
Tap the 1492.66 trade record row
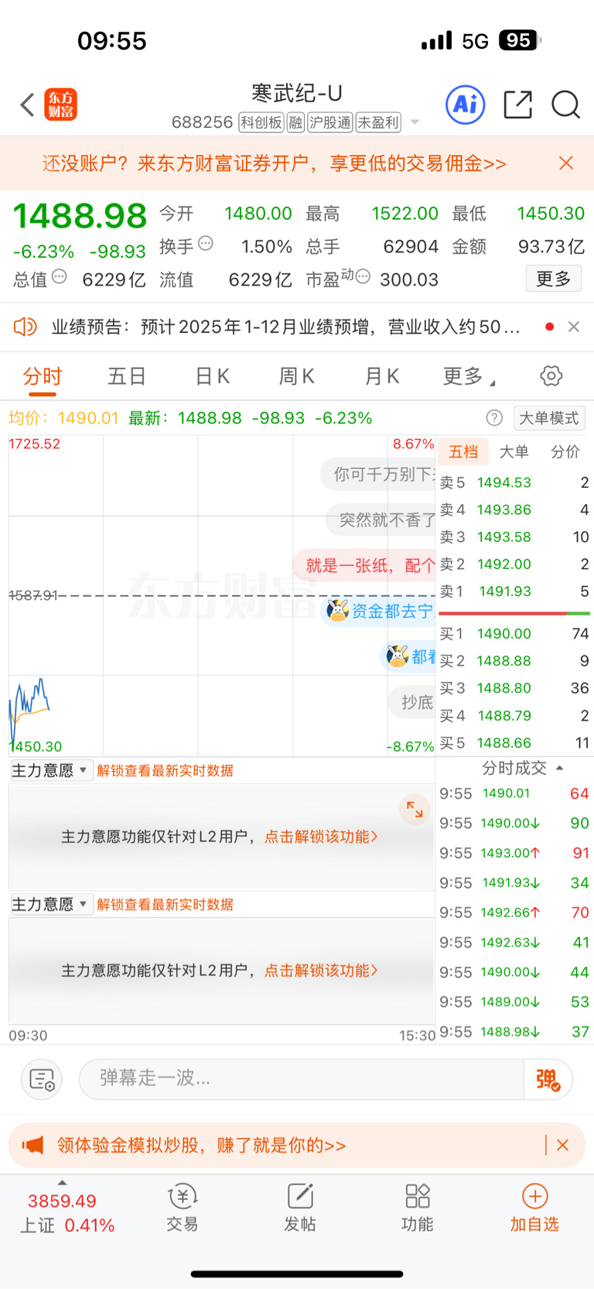click(514, 913)
